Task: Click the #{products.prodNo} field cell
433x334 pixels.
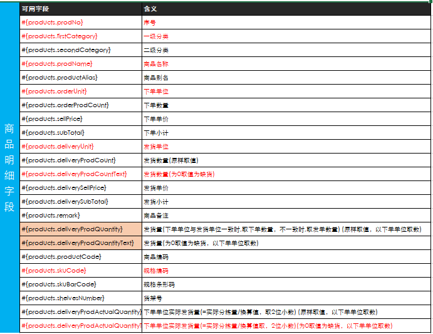Action: point(81,23)
